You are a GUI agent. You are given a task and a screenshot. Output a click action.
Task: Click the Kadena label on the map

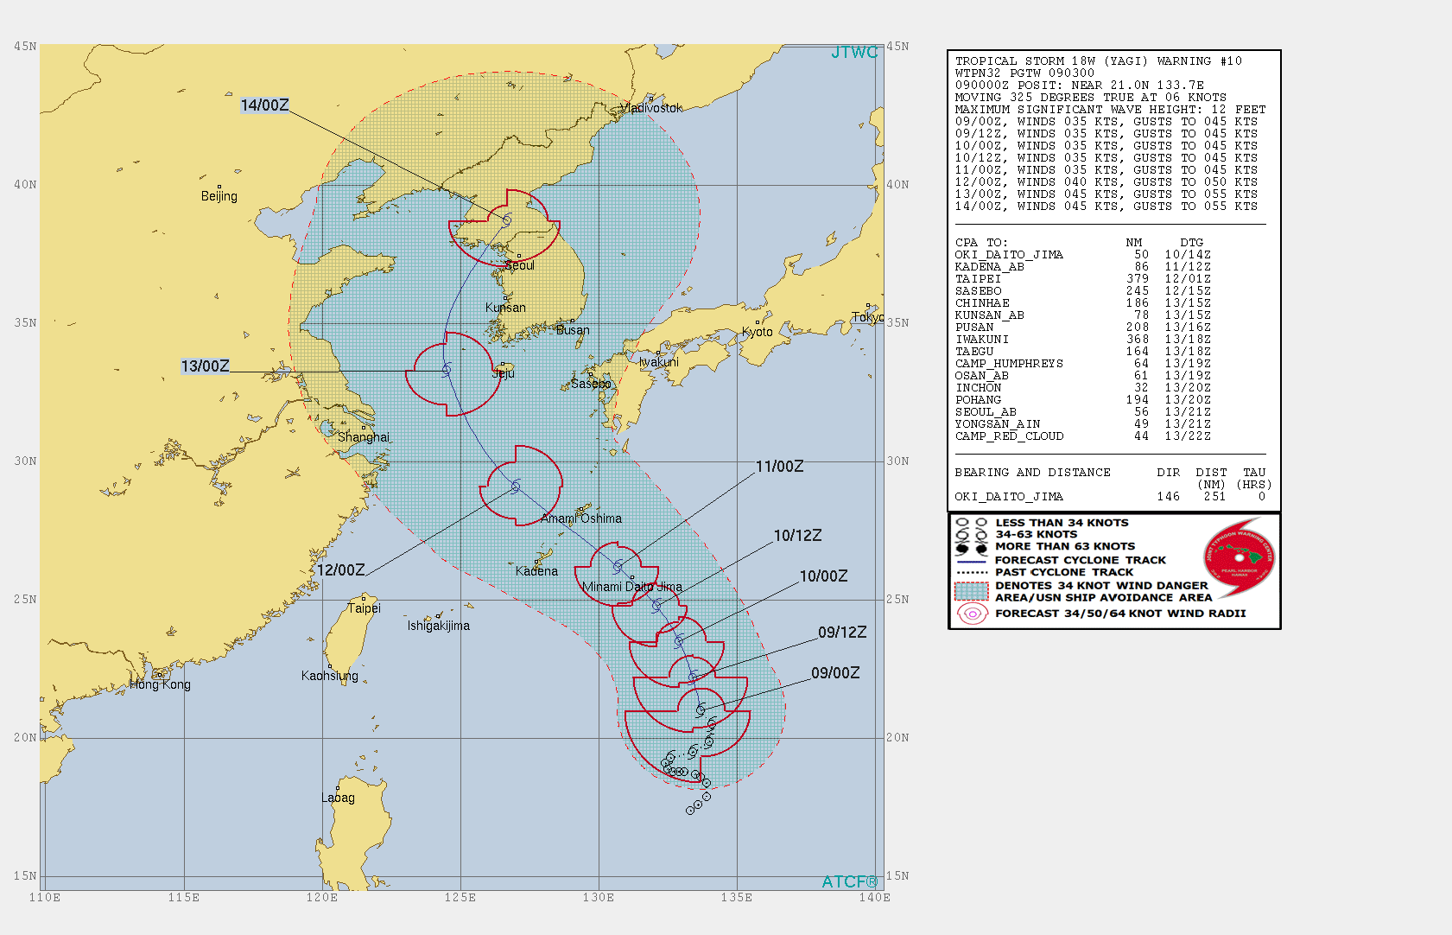pos(536,571)
